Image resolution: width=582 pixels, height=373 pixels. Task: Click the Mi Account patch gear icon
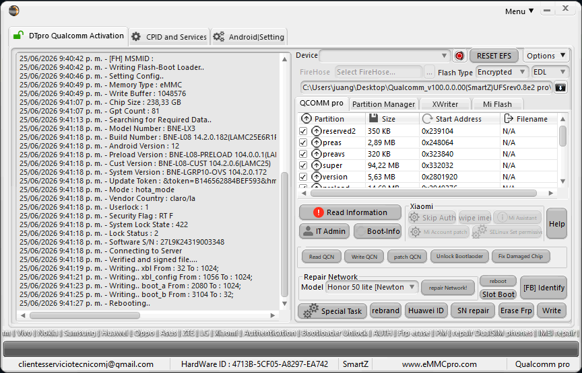click(416, 232)
